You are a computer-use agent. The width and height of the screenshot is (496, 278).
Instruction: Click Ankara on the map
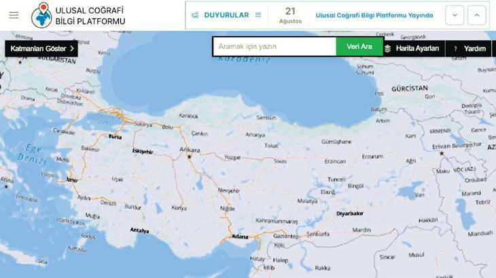click(189, 151)
